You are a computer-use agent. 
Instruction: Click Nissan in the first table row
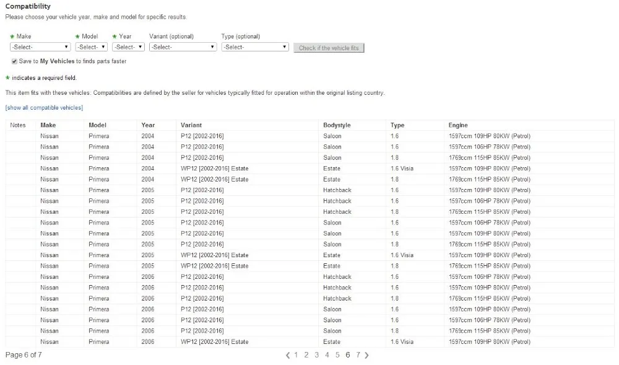coord(50,136)
